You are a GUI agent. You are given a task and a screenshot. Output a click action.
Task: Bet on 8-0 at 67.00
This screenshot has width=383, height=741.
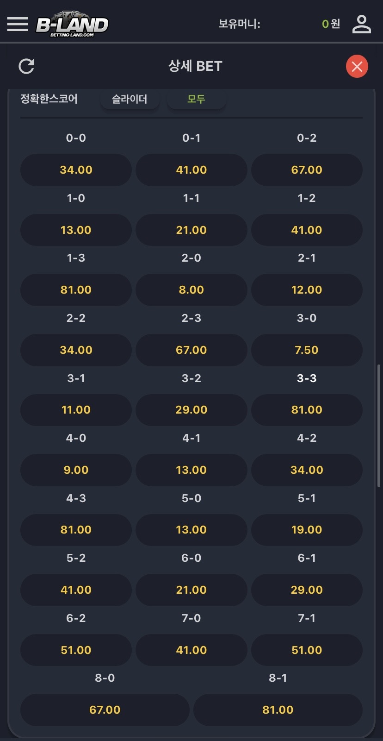click(105, 710)
